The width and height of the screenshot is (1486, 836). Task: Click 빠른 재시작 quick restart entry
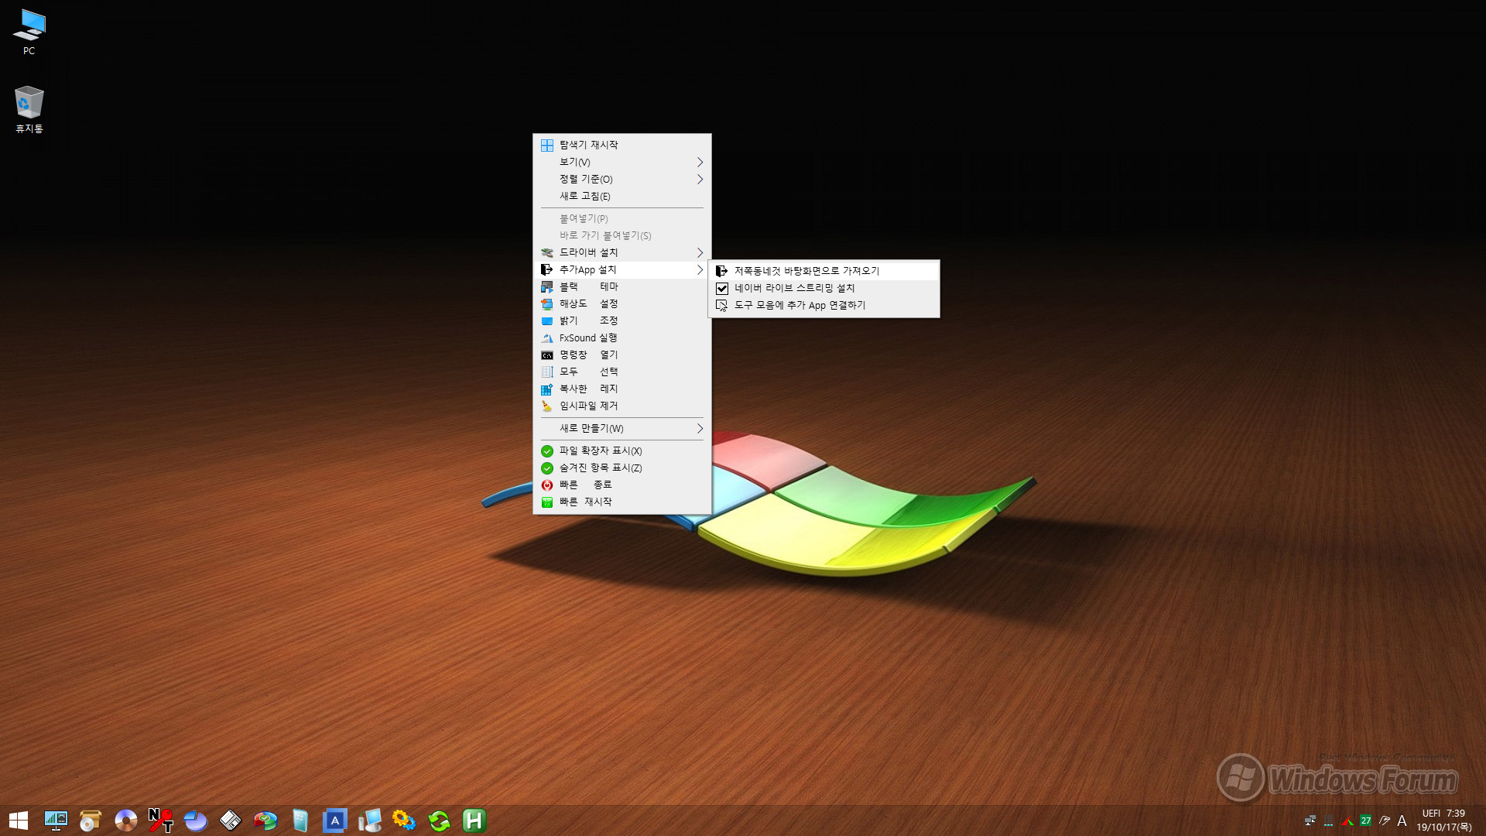coord(621,502)
